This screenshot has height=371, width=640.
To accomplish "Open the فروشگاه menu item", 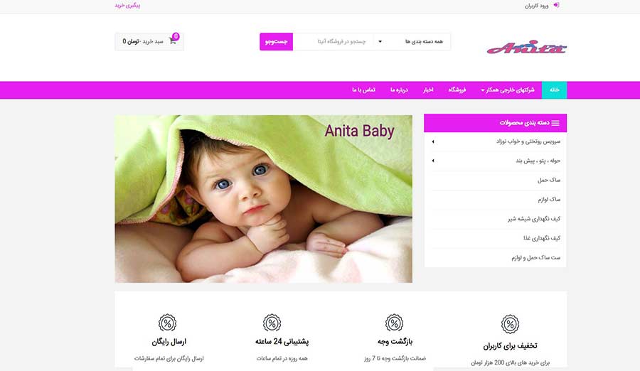I will click(x=457, y=90).
